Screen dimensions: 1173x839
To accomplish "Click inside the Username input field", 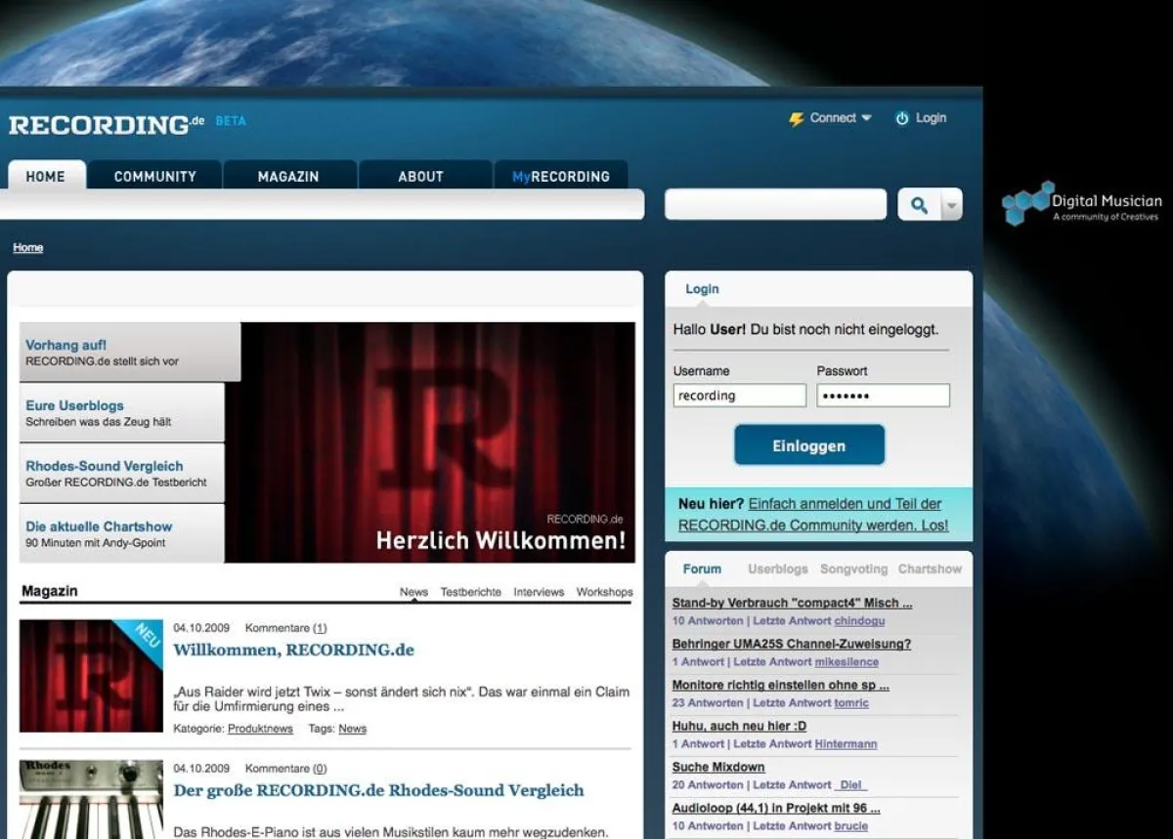I will click(x=739, y=395).
